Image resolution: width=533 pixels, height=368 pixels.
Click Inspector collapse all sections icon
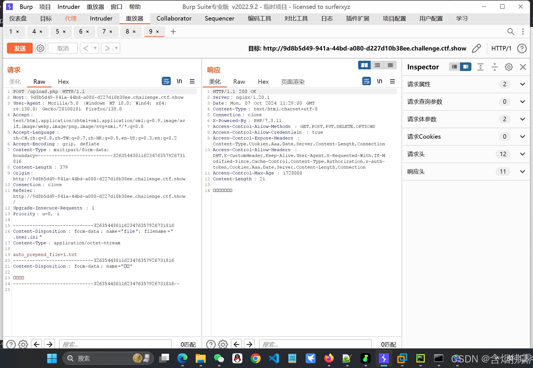(x=494, y=67)
